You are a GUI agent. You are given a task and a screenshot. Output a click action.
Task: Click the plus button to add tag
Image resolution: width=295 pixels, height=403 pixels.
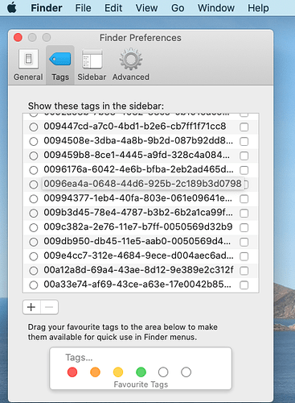(x=31, y=307)
